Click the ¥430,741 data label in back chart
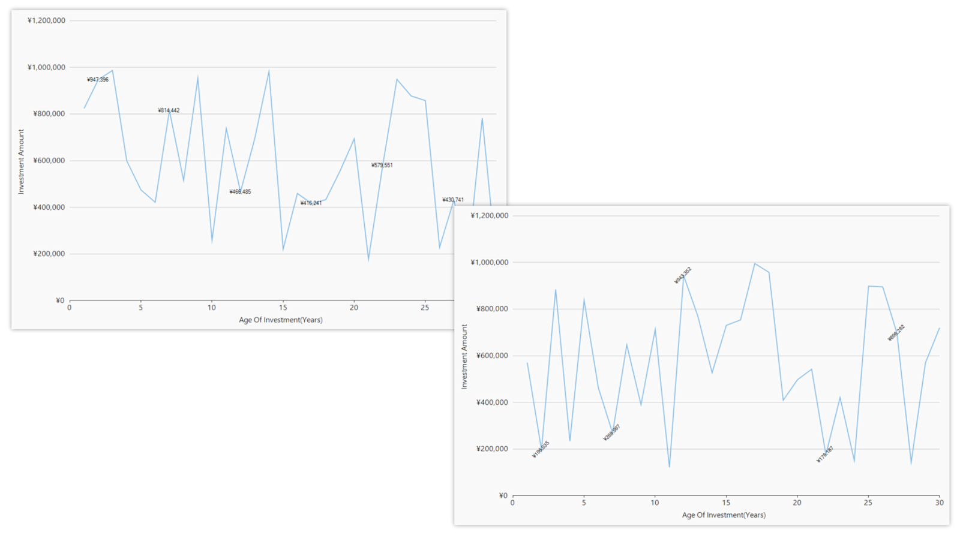This screenshot has width=960, height=535. 453,200
